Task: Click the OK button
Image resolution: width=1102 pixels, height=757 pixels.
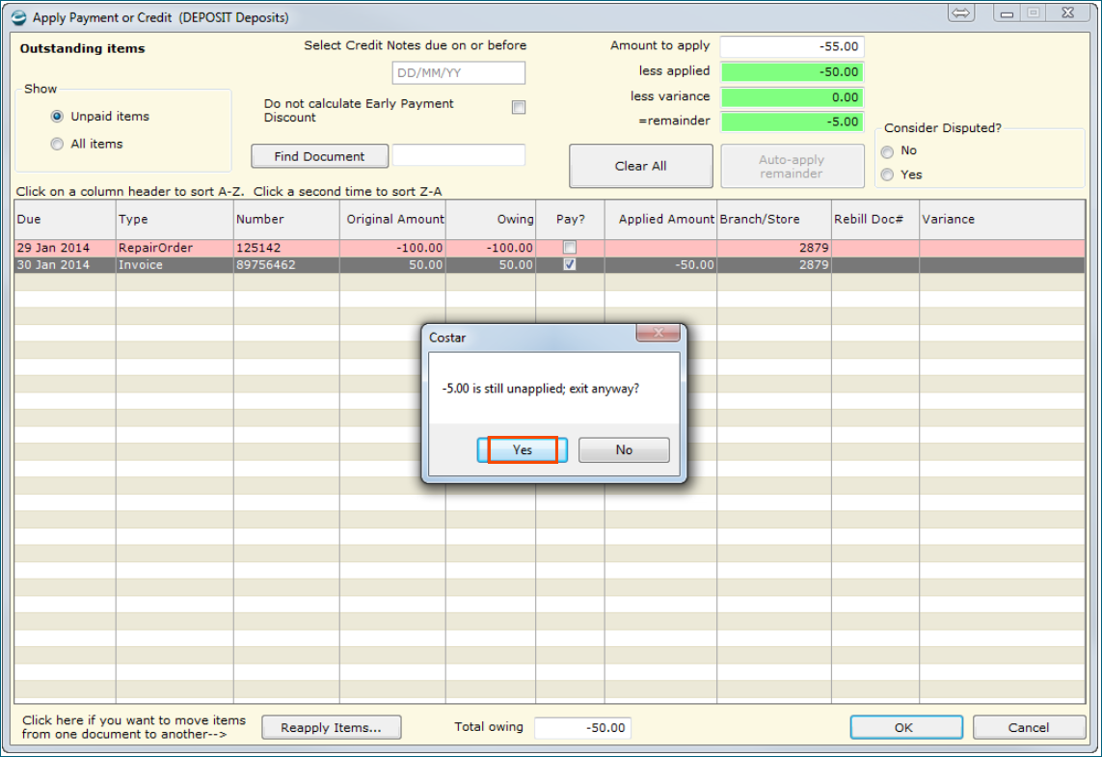Action: [906, 727]
